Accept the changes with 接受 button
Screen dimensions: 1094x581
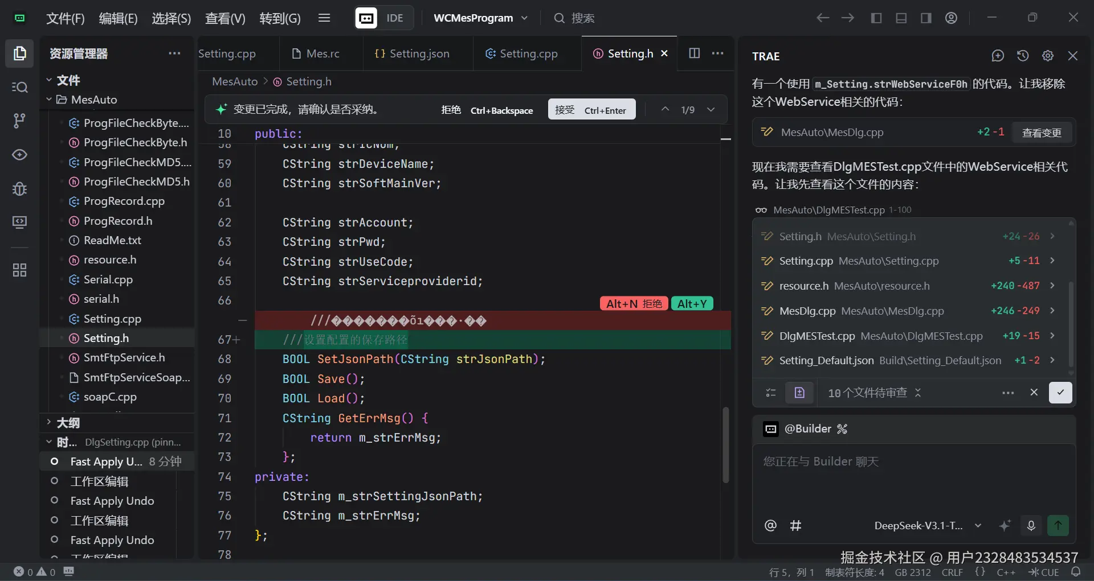pyautogui.click(x=591, y=110)
